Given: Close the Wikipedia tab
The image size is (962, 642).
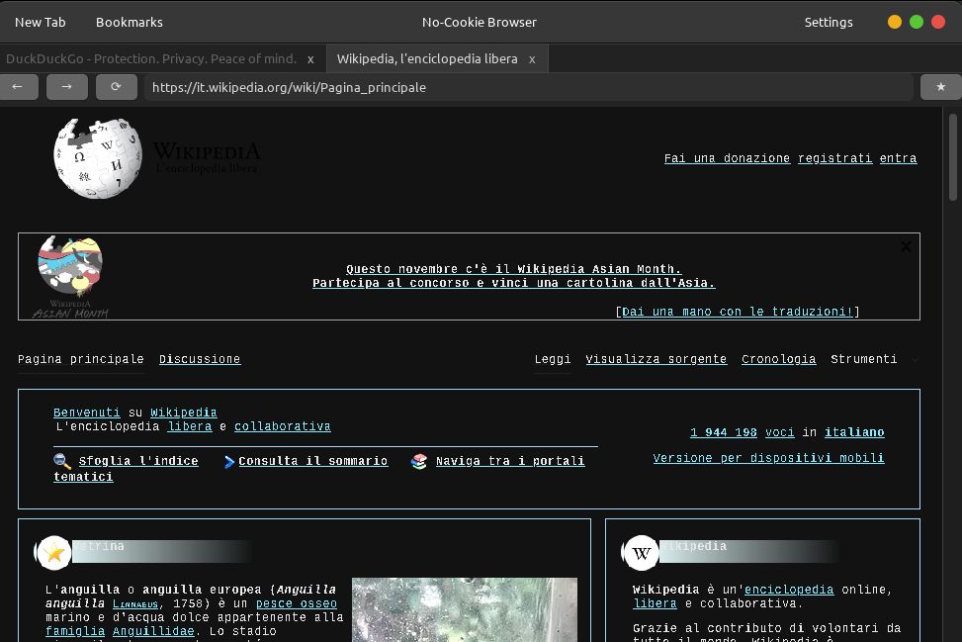Looking at the screenshot, I should [x=532, y=59].
